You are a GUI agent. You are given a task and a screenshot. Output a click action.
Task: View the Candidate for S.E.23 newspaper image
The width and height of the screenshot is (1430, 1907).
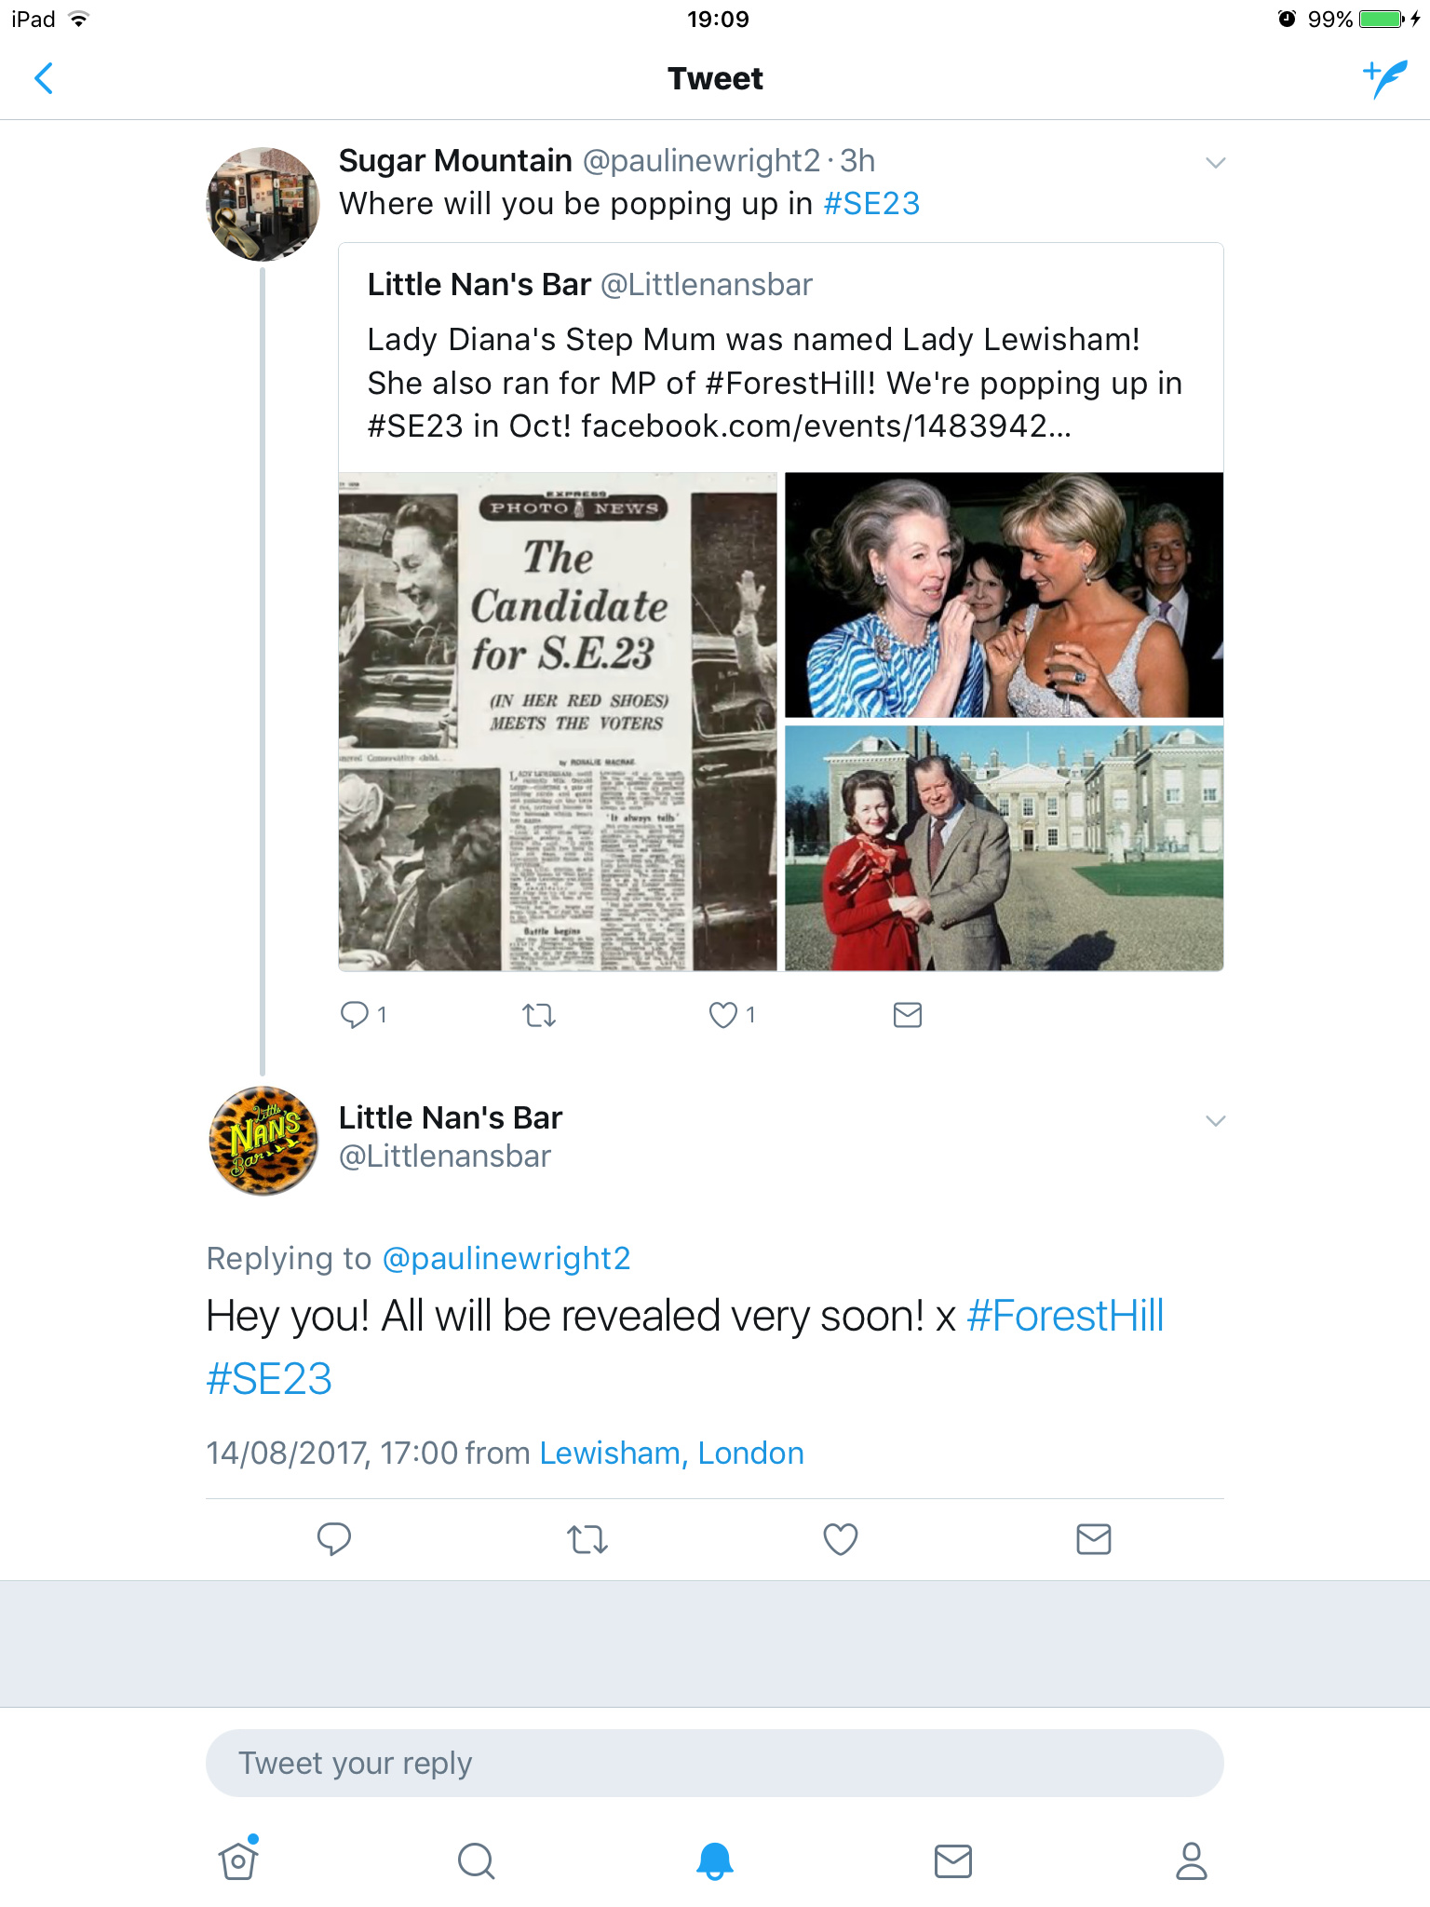pyautogui.click(x=558, y=722)
